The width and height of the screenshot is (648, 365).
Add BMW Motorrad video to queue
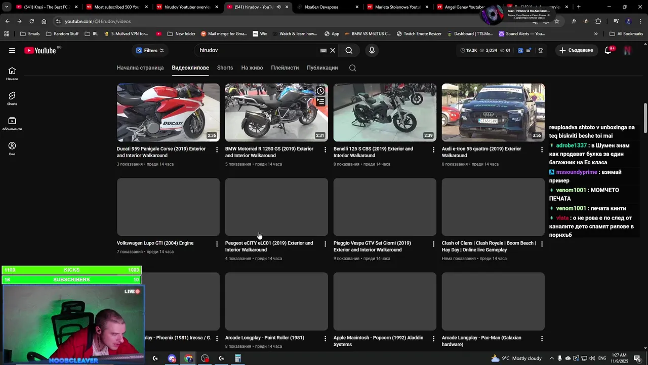[x=321, y=102]
